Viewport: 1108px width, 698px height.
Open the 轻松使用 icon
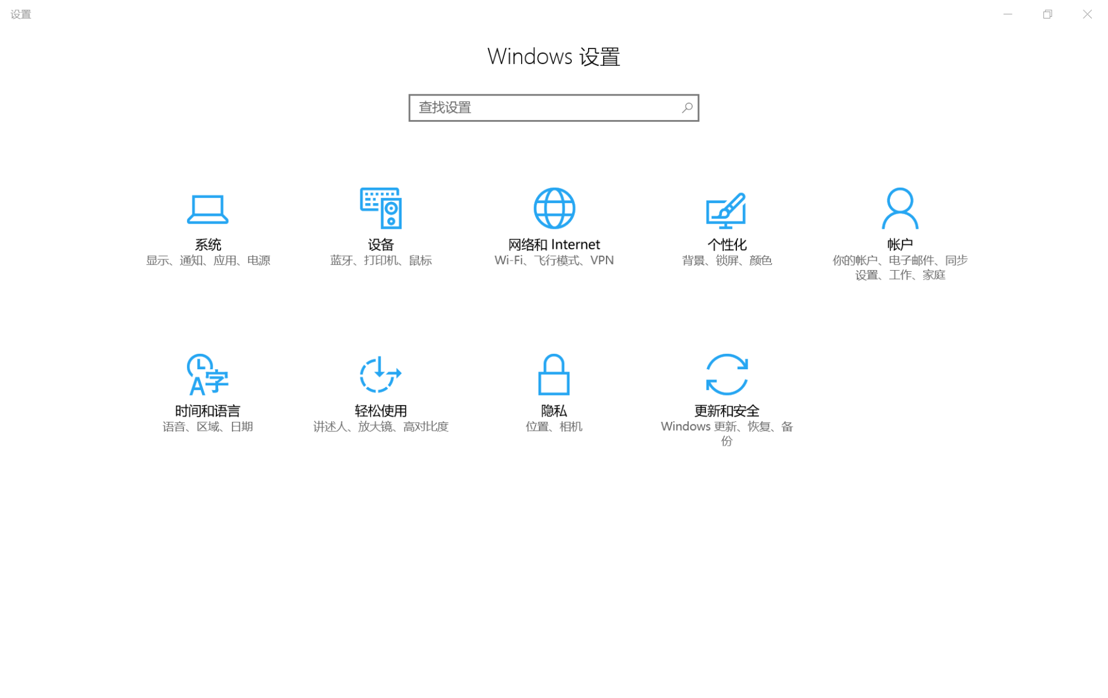(x=380, y=375)
